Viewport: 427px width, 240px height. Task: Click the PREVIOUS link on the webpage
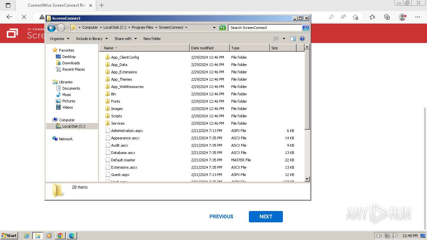pos(221,217)
